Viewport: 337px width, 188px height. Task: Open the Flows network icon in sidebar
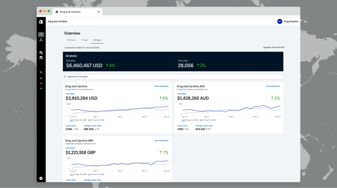[41, 40]
